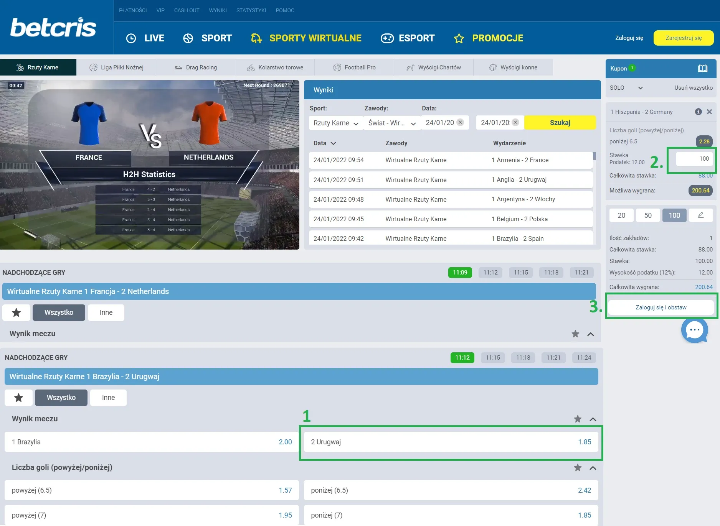The image size is (720, 526).
Task: Open the Sport dropdown Rzuty Karne
Action: (x=336, y=123)
